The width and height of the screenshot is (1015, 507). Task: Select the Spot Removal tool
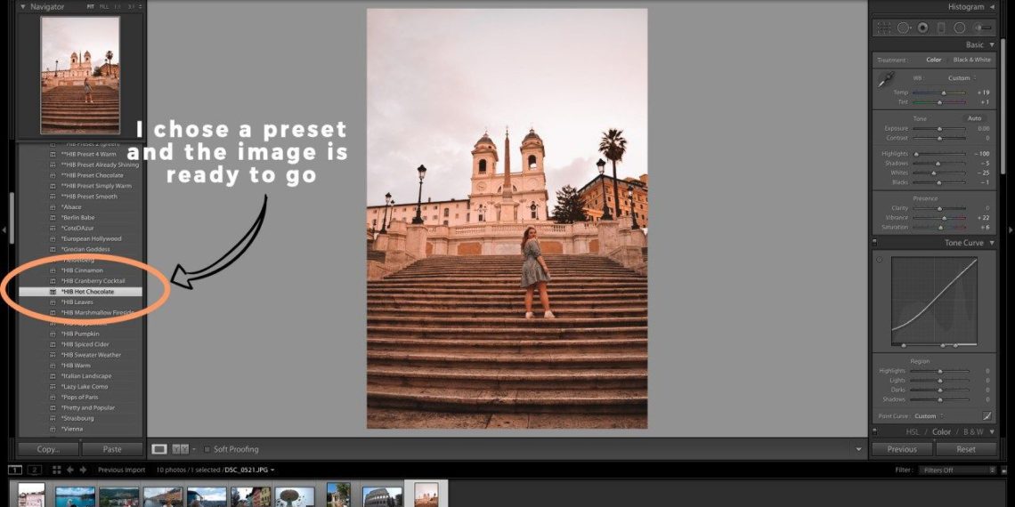[904, 28]
